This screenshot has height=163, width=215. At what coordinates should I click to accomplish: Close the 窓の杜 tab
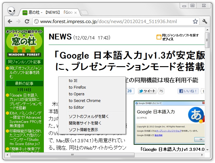pos(76,13)
